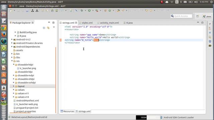
Task: Open Google Chrome from the launcher
Action: pyautogui.click(x=4, y=28)
